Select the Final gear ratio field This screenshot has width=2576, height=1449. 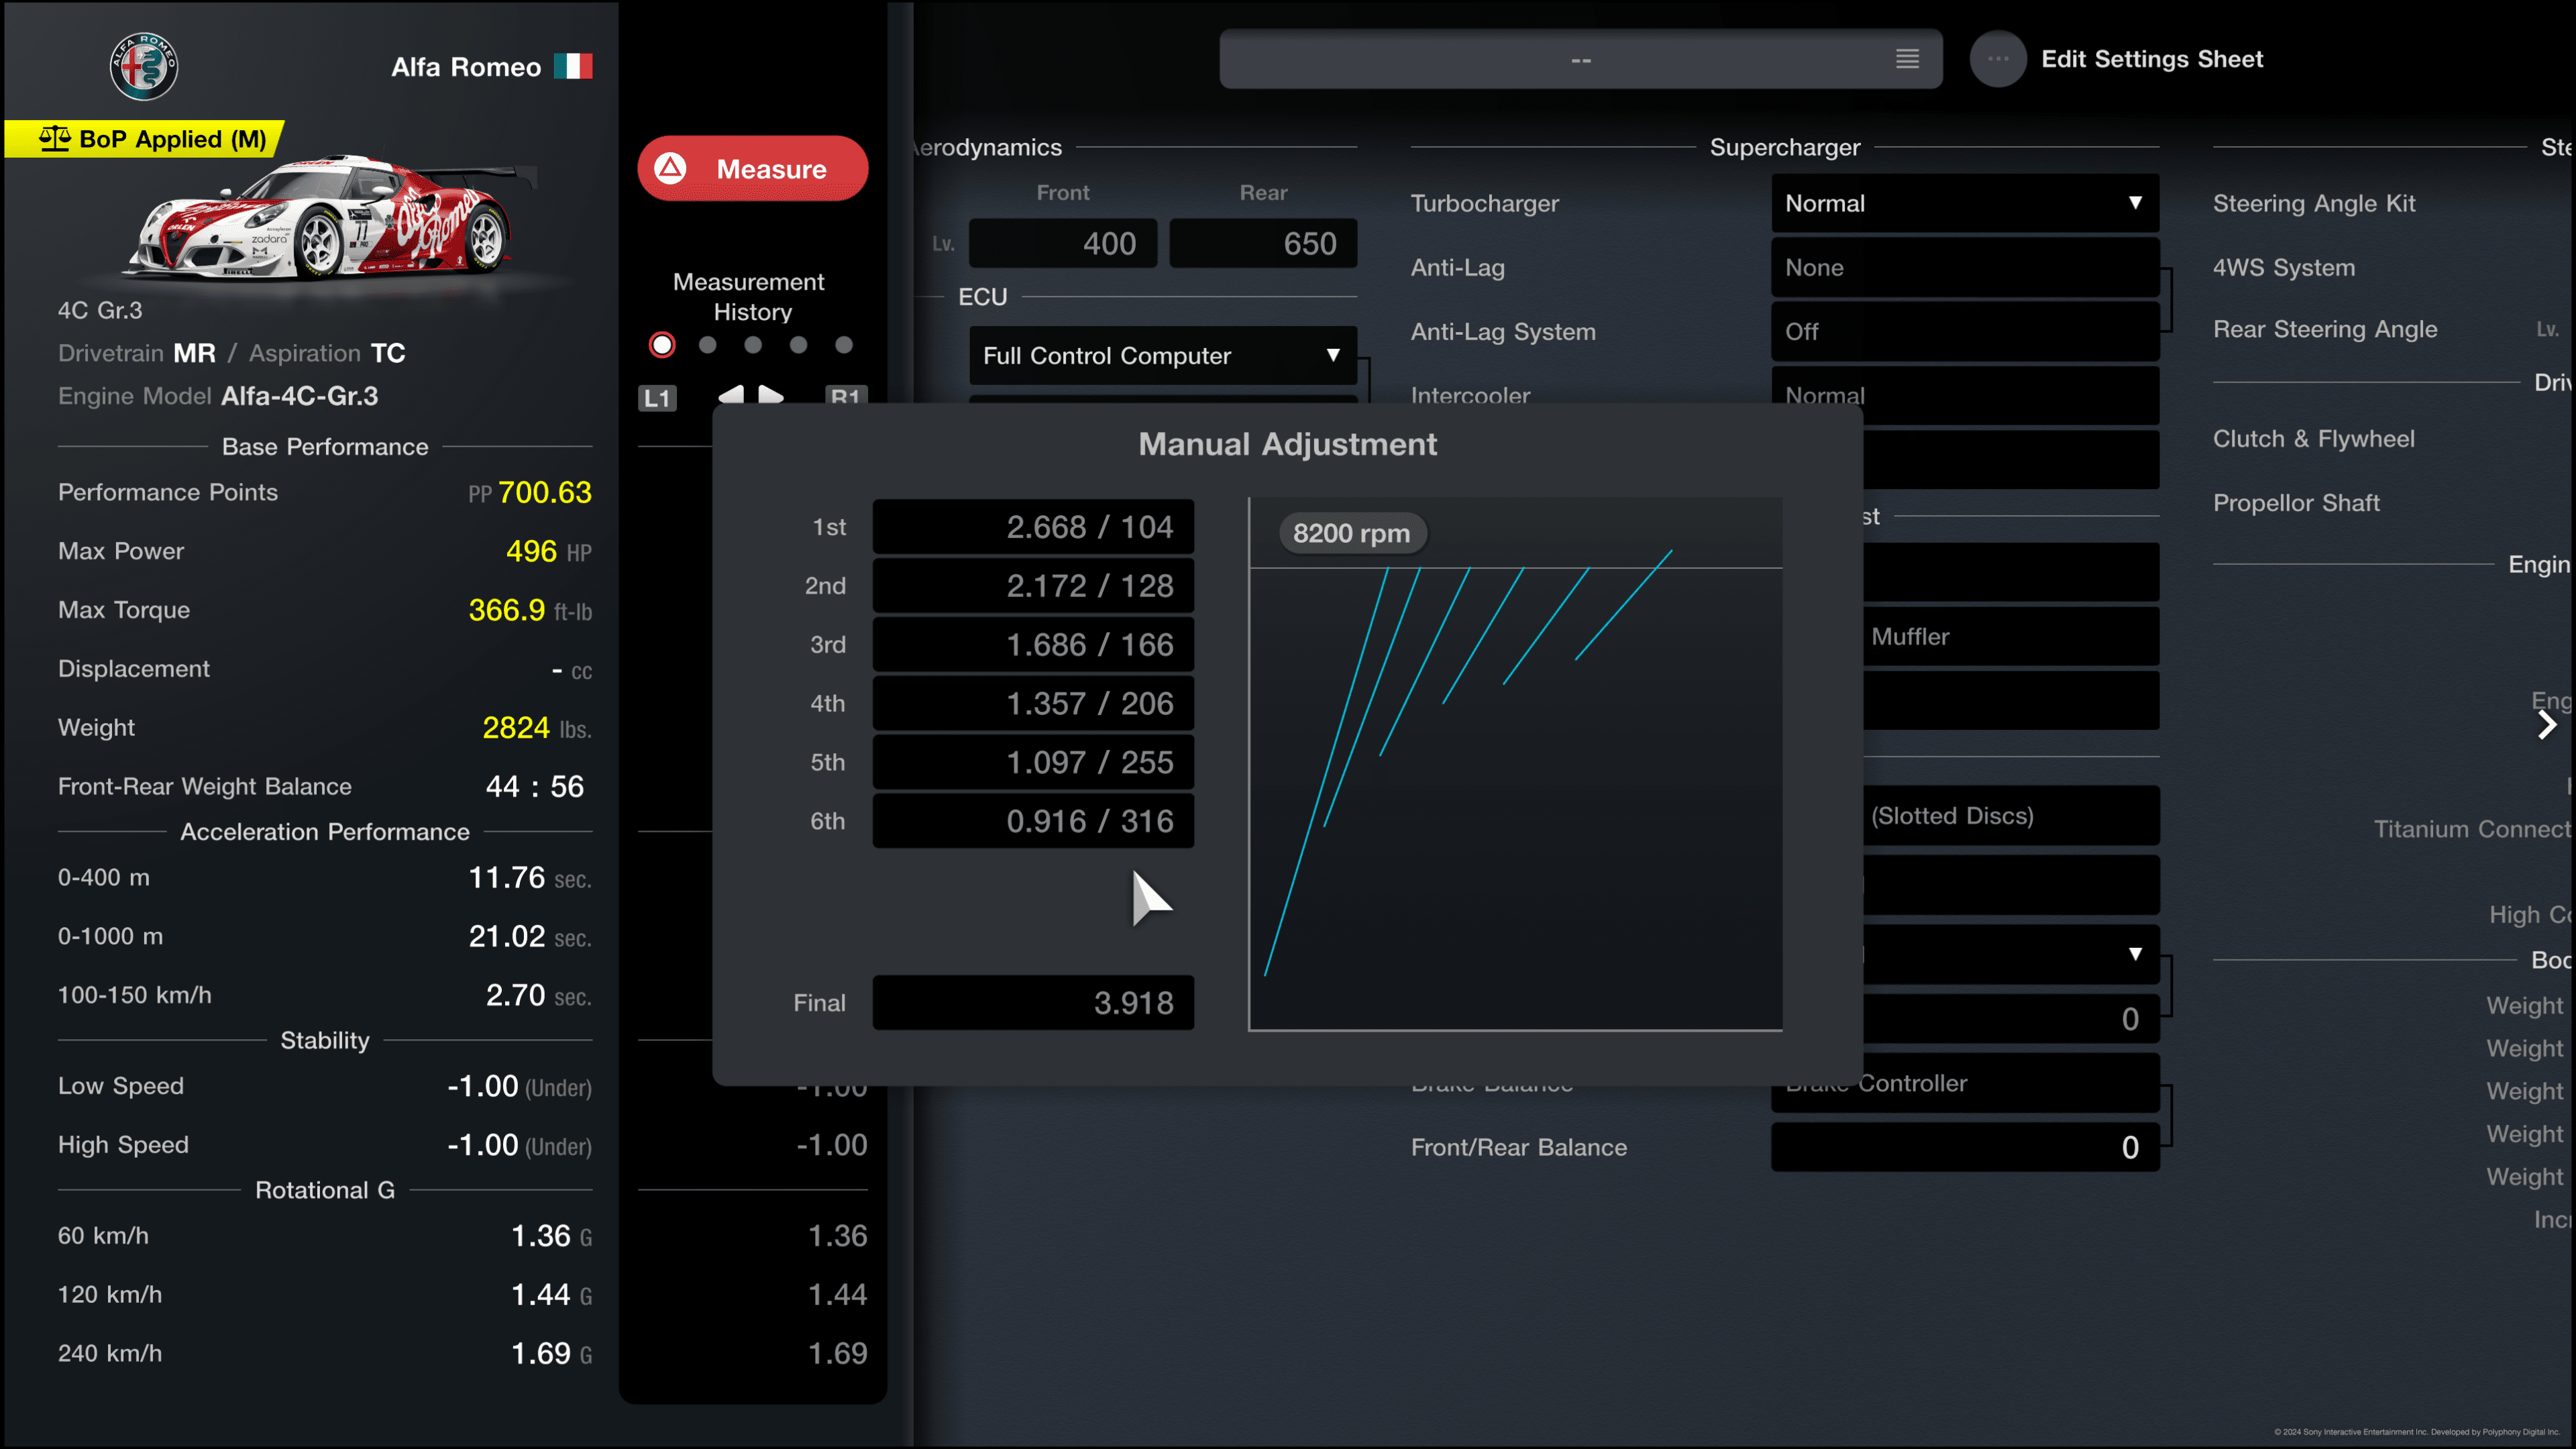click(x=1033, y=1003)
